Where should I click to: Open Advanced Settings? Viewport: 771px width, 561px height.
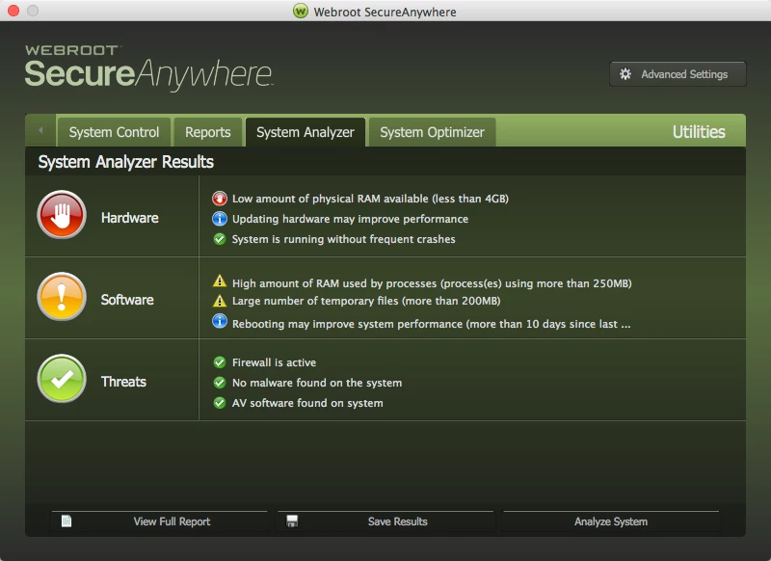coord(678,74)
